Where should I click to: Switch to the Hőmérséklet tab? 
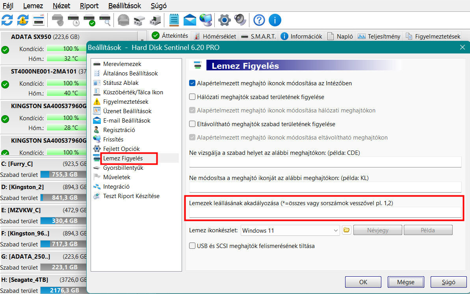[x=215, y=37]
